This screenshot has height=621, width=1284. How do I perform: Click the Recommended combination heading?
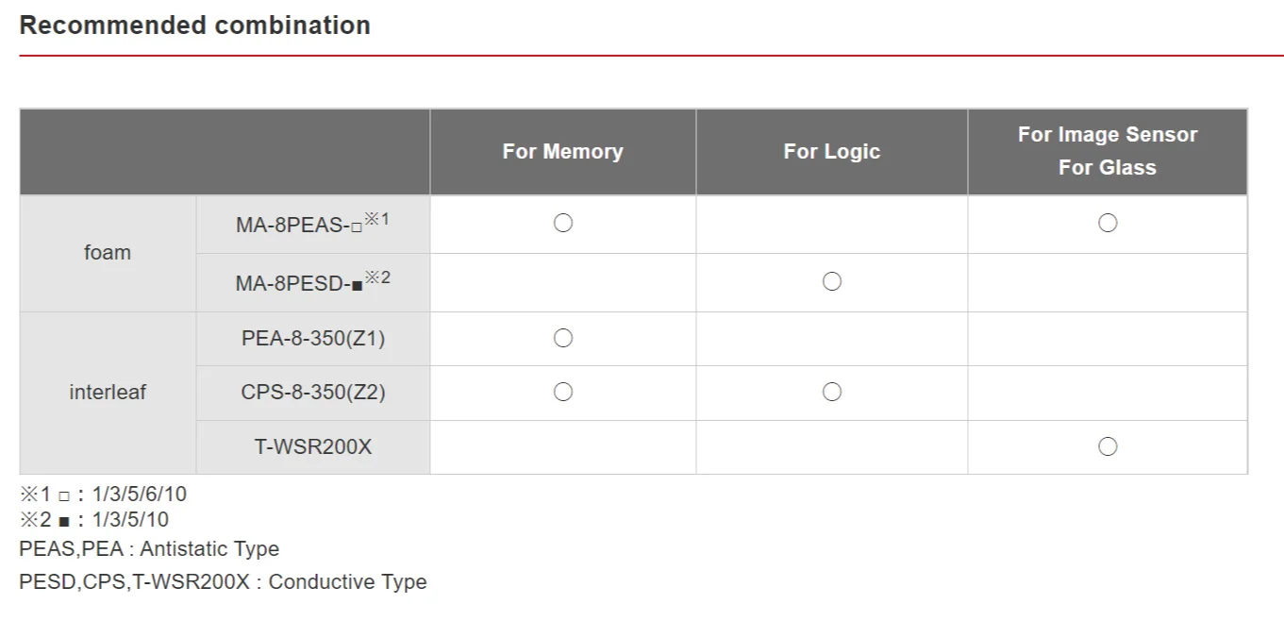[x=194, y=25]
